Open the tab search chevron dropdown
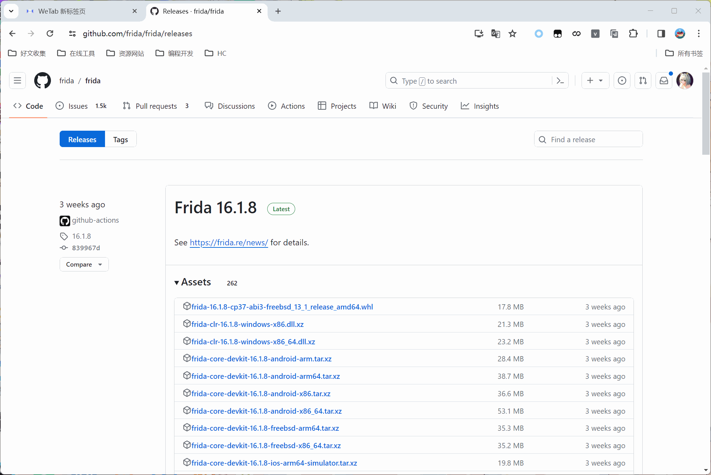 [11, 11]
